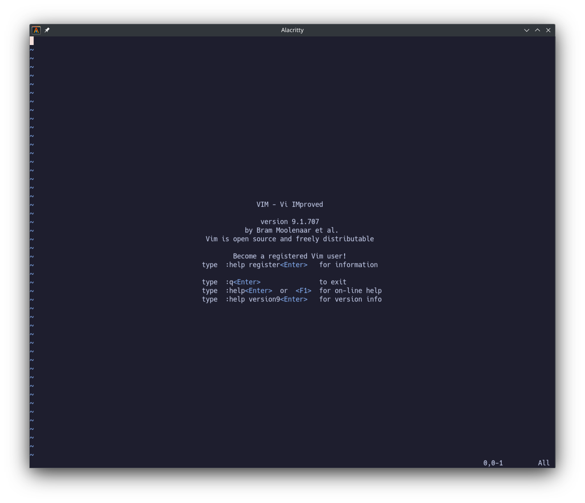Click ':help version9<Enter>' command text
This screenshot has width=585, height=503.
click(x=266, y=299)
